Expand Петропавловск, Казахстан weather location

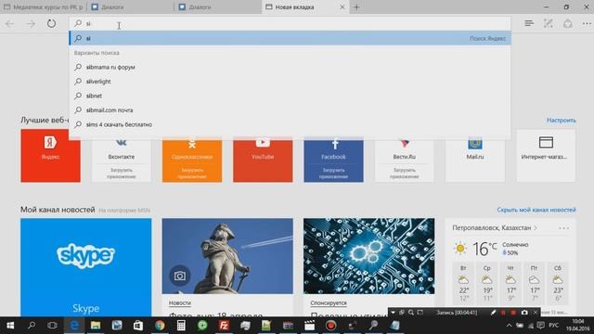coord(495,228)
